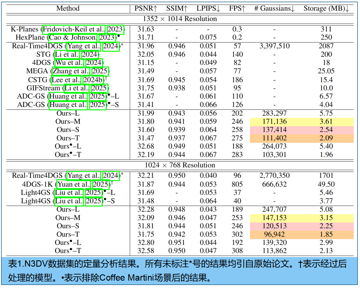Screen dimensions: 360x288
Task: Open the Lee et al. citation for CSTG
Action: click(66, 80)
